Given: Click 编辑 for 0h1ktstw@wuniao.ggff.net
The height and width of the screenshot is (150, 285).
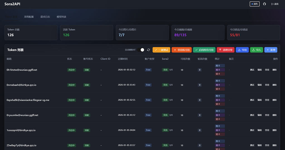Looking at the screenshot, I should 260,70.
